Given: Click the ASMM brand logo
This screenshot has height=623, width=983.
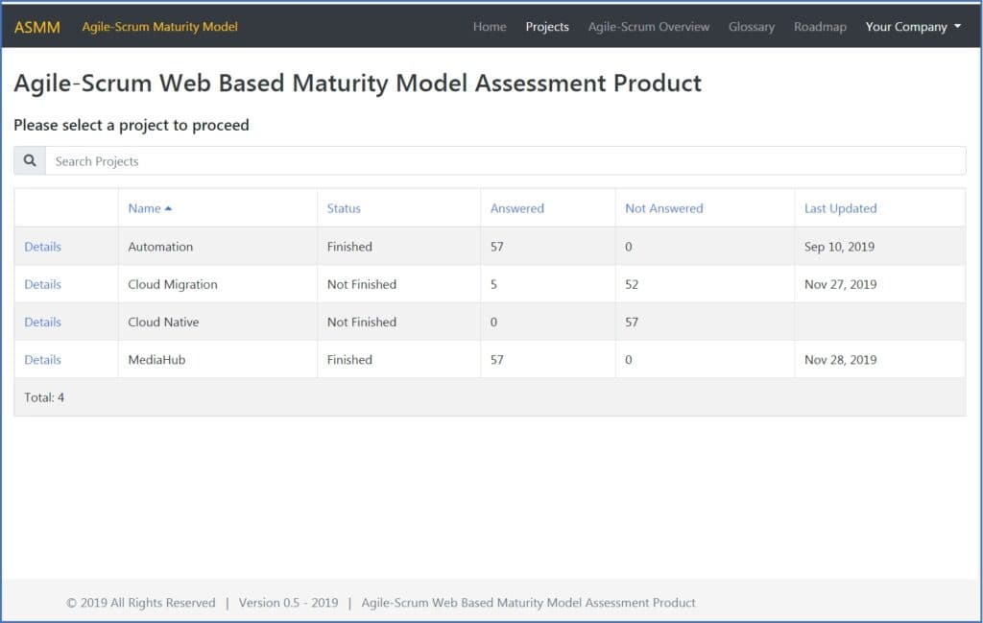Looking at the screenshot, I should coord(37,27).
